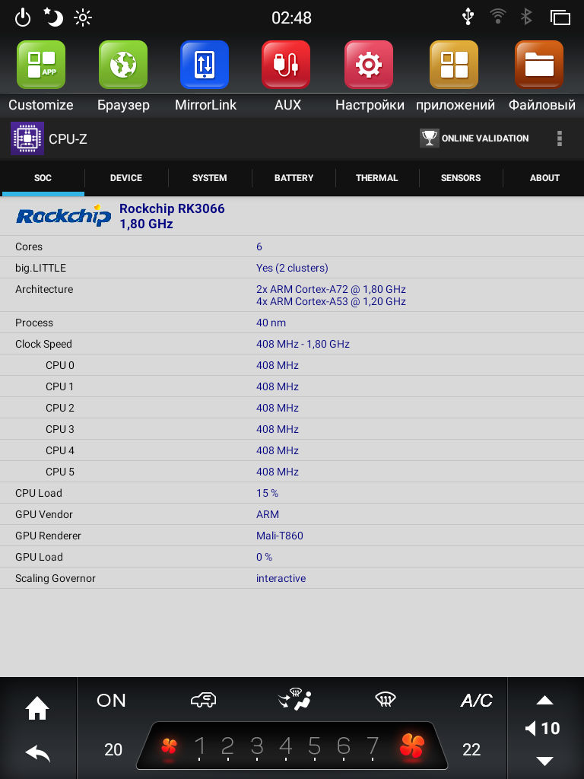This screenshot has width=584, height=779.
Task: Tap the Cores value 6
Action: coord(259,246)
